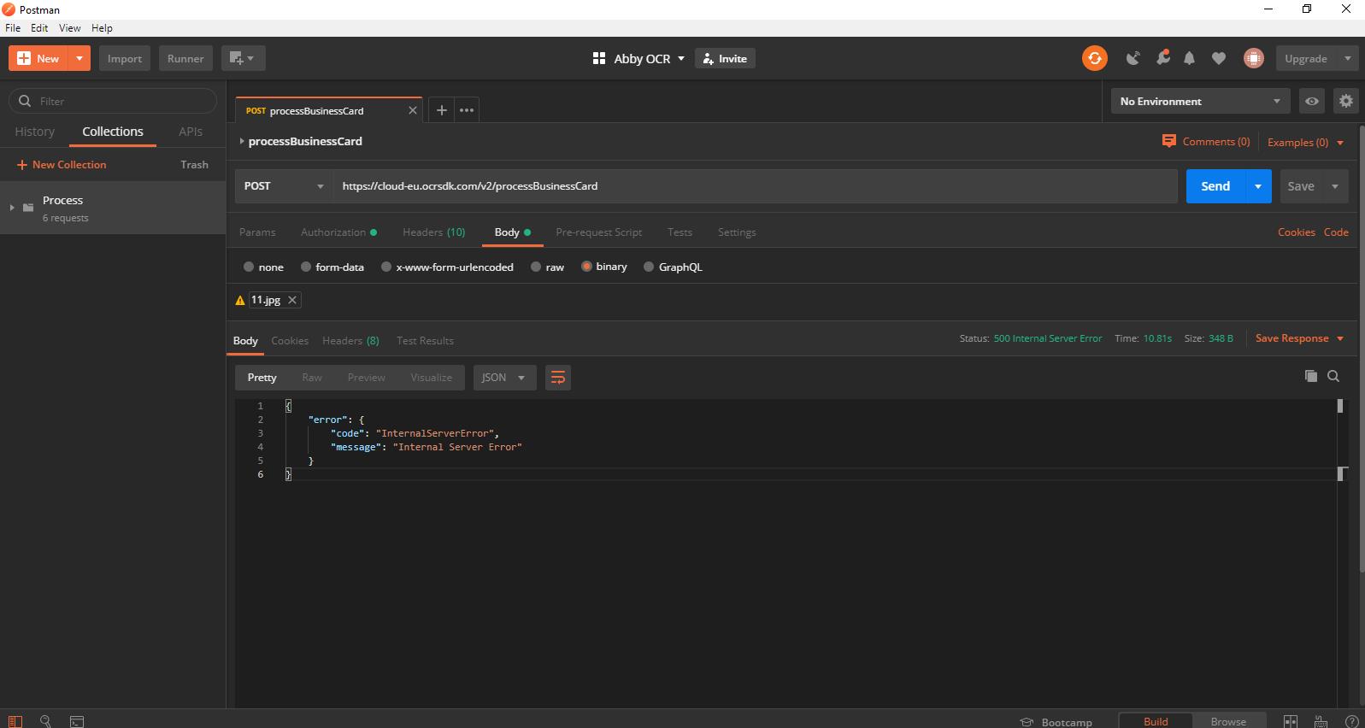Open the Save button dropdown arrow
Image resolution: width=1365 pixels, height=728 pixels.
tap(1335, 186)
